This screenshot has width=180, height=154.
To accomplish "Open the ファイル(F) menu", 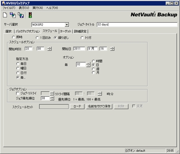I will click(x=9, y=8).
